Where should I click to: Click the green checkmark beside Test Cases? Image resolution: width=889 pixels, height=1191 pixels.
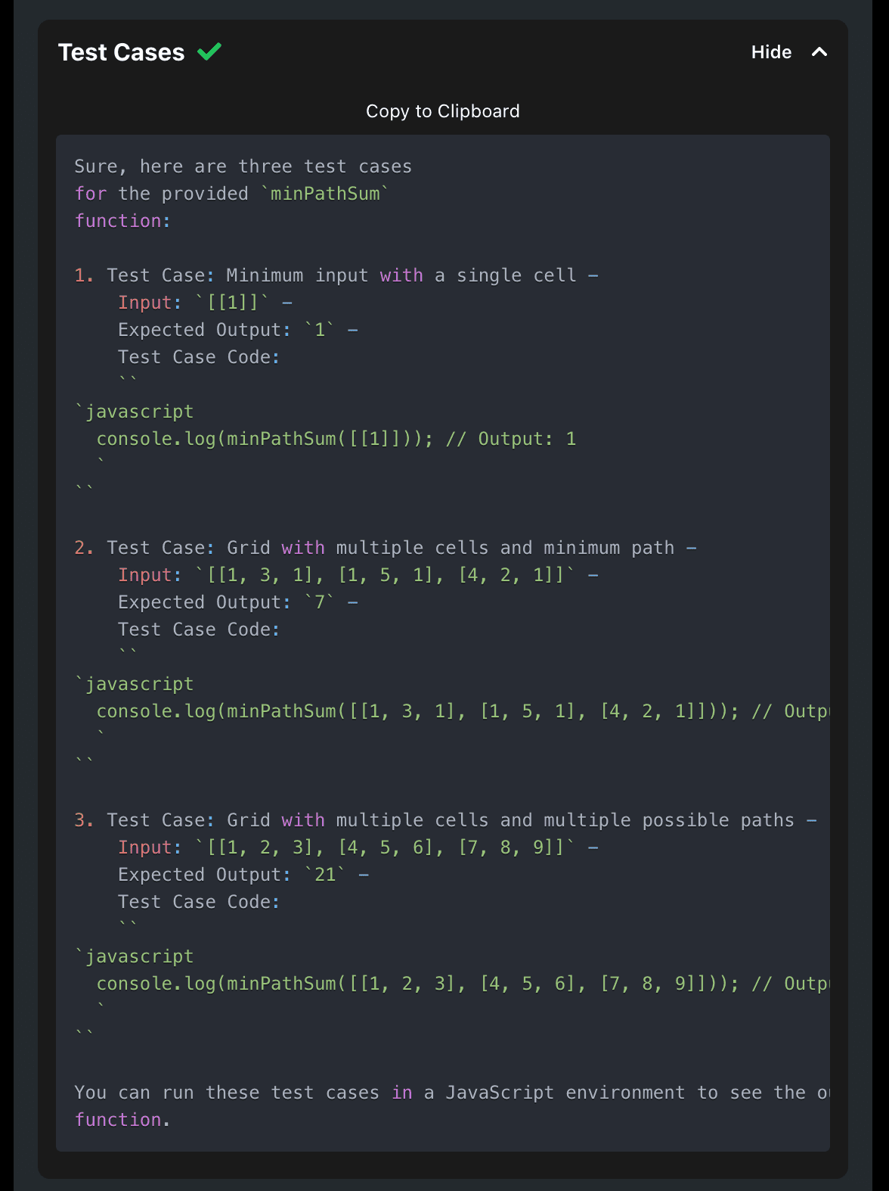(x=209, y=51)
